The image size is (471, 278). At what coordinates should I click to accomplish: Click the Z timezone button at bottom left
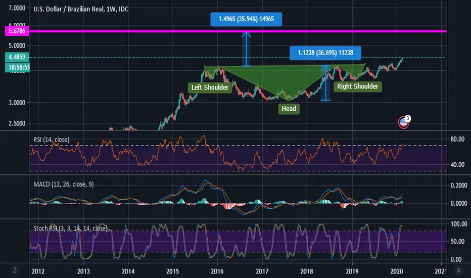click(x=15, y=270)
